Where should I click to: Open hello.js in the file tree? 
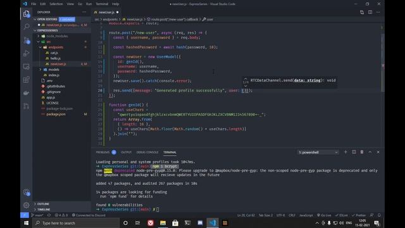coord(55,58)
